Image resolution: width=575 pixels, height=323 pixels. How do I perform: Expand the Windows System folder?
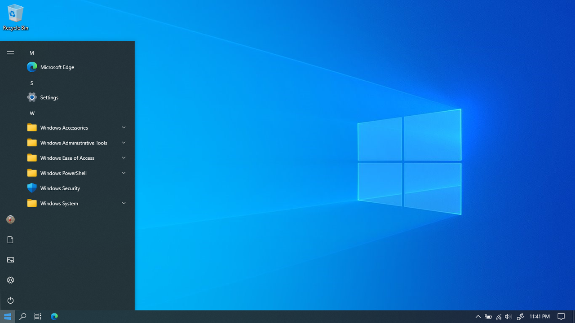pyautogui.click(x=76, y=203)
